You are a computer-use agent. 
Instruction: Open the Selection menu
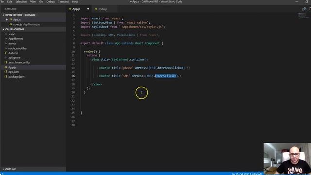[x=21, y=2]
